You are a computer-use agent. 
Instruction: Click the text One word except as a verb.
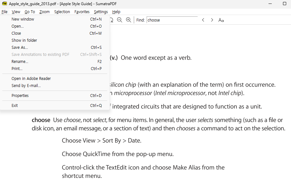pos(156,58)
